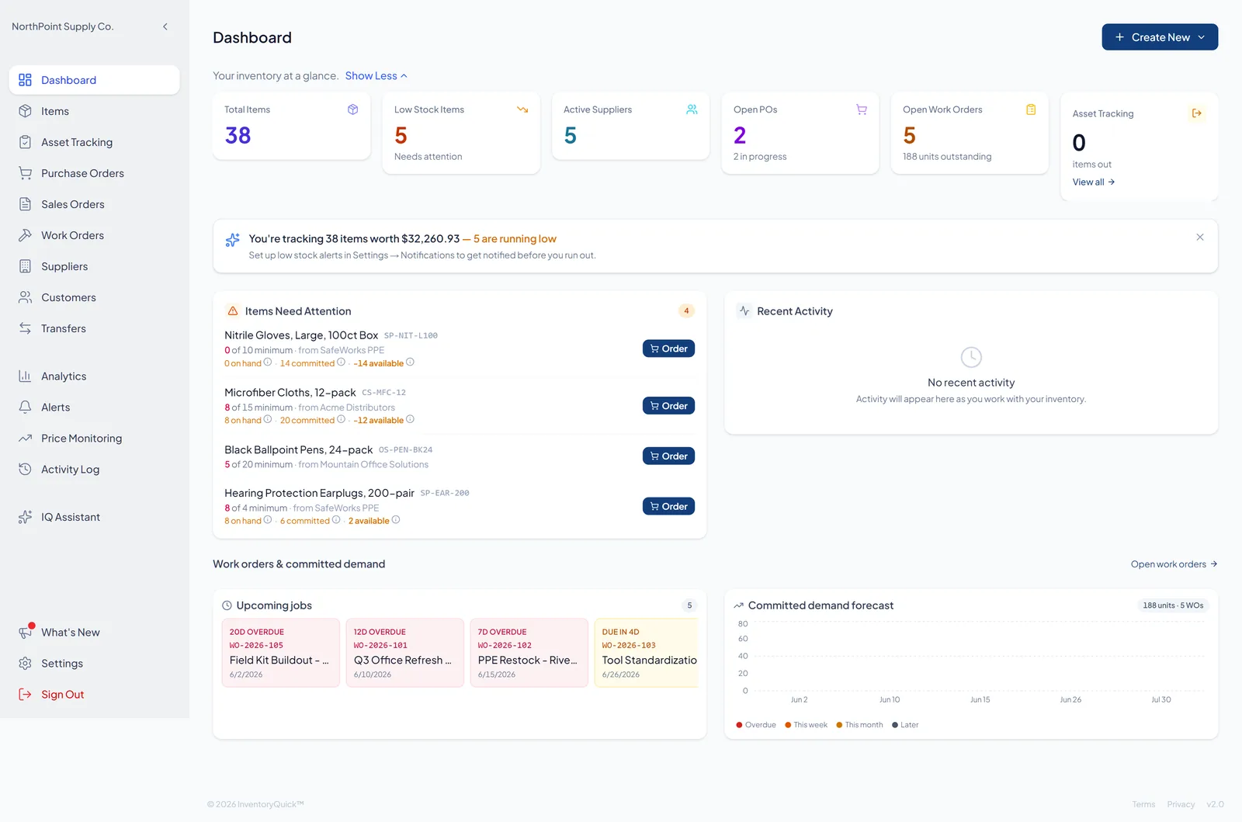
Task: Click the Earplugs available info icon
Action: coord(396,520)
